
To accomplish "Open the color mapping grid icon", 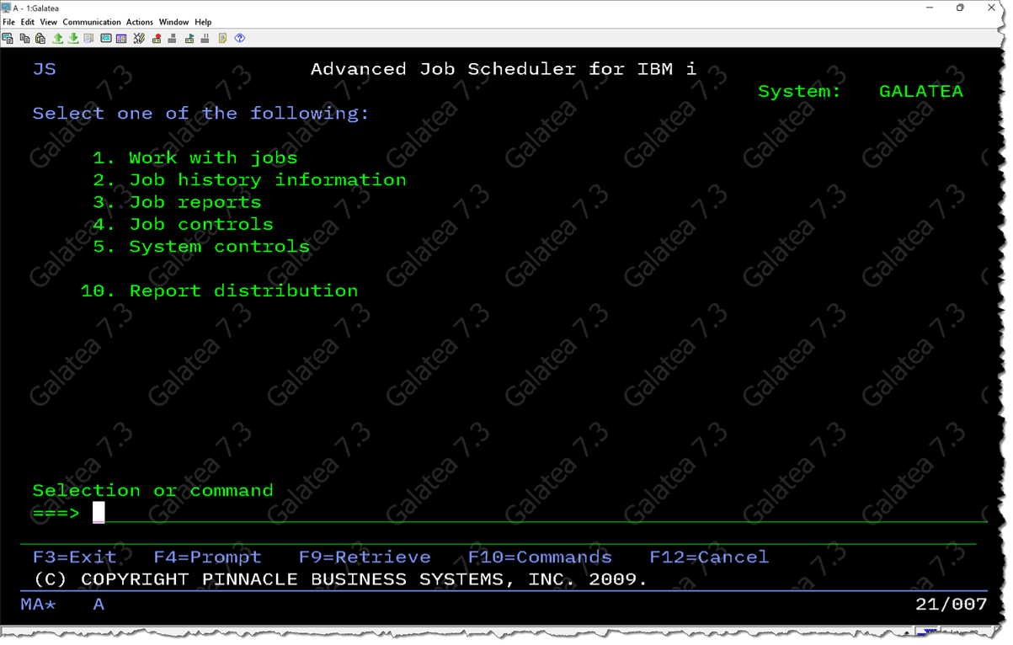I will click(x=121, y=38).
